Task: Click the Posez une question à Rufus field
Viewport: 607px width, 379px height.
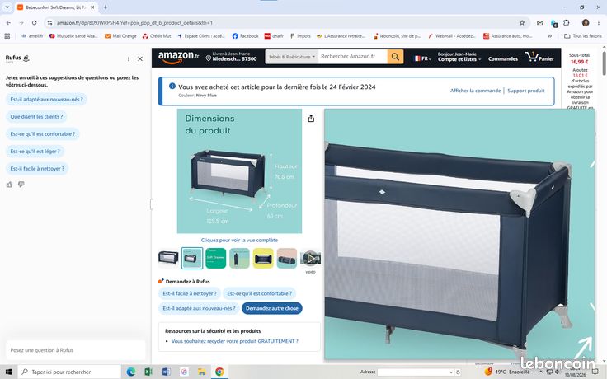Action: tap(76, 350)
